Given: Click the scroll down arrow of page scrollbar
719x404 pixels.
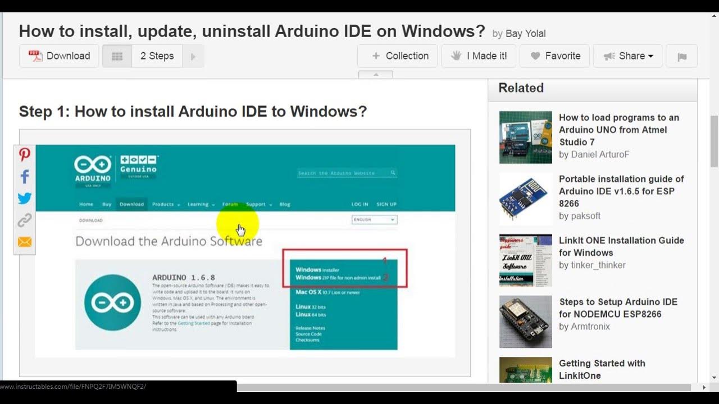Looking at the screenshot, I should (x=714, y=378).
